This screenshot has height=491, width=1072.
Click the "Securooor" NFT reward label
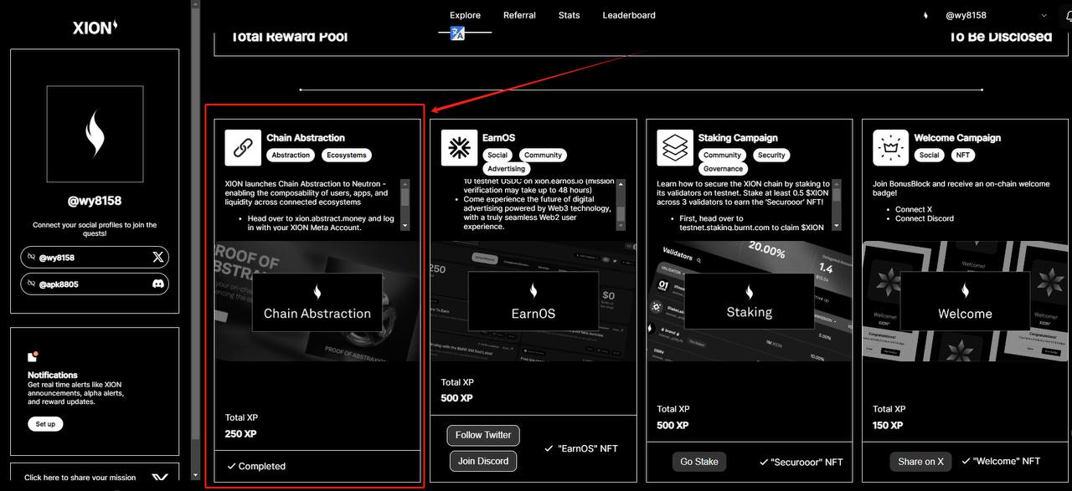(x=801, y=462)
